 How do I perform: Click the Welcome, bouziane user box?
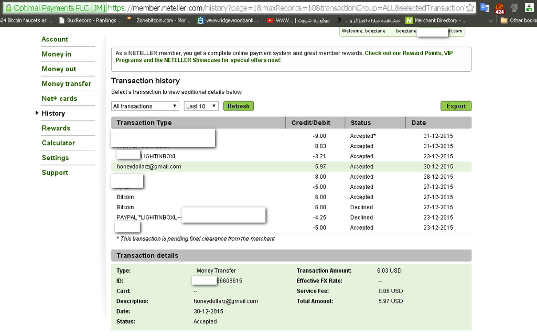[402, 31]
